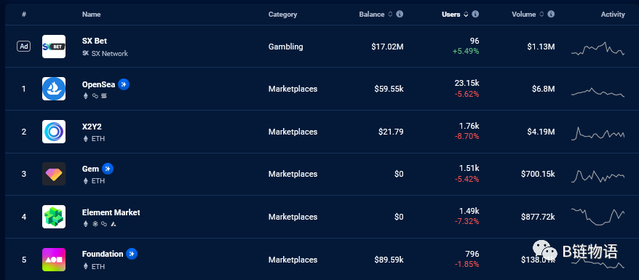This screenshot has width=639, height=280.
Task: Click the $17.02M balance value
Action: (x=387, y=47)
